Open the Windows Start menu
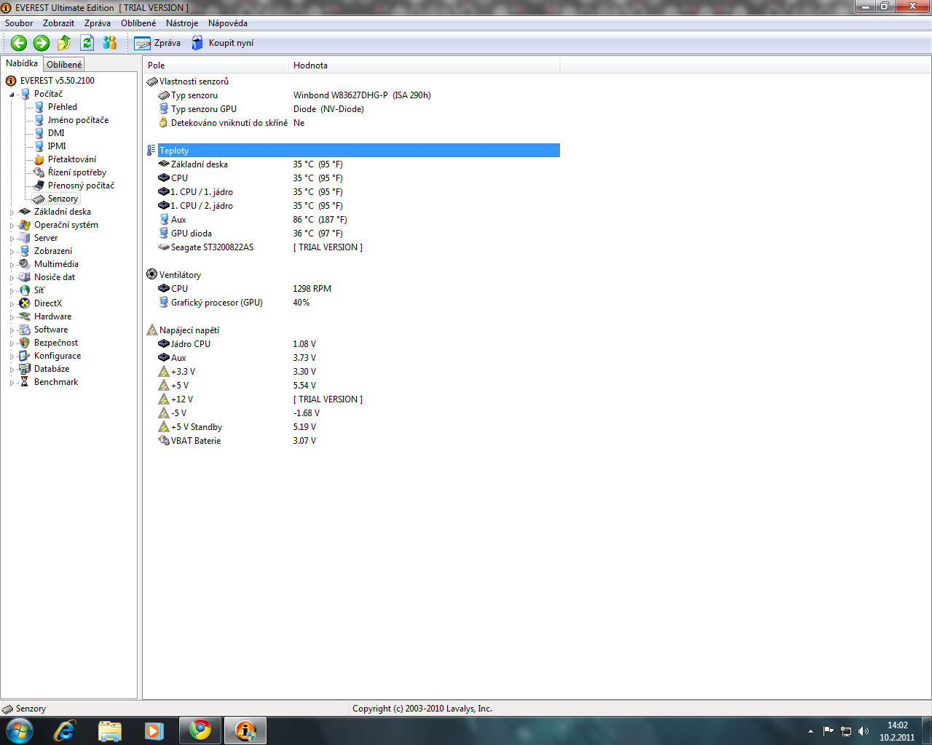Viewport: 932px width, 745px height. pos(19,730)
